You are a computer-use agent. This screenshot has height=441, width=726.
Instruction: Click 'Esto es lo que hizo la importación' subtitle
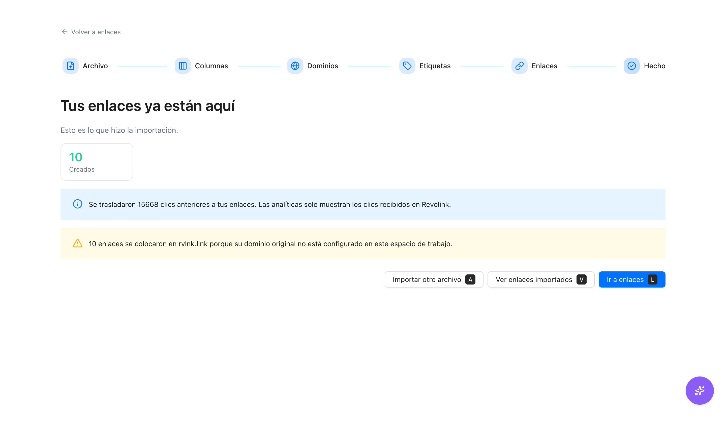coord(119,130)
